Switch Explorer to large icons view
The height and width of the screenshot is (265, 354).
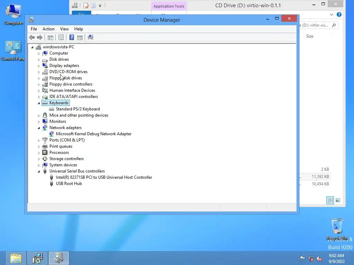coord(338,200)
